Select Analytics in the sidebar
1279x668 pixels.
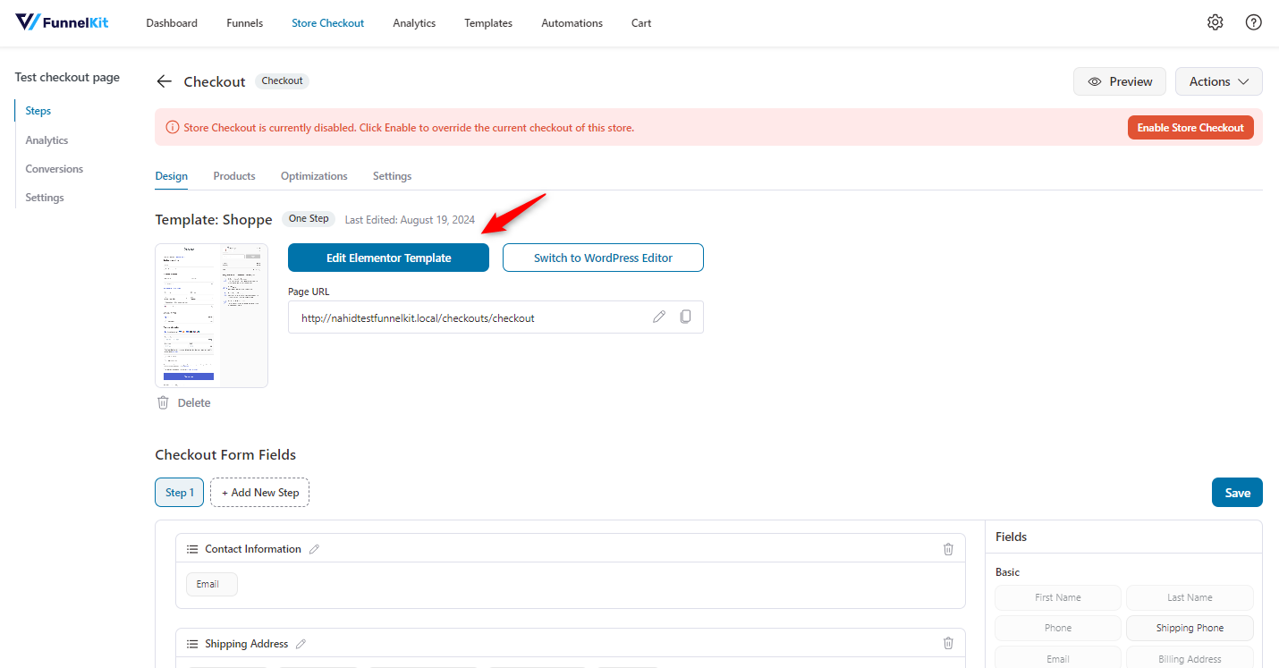click(47, 140)
